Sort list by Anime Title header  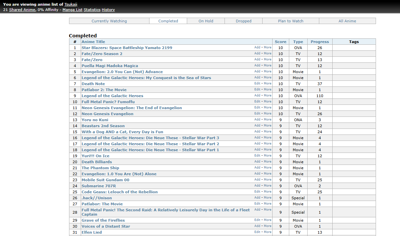[93, 42]
